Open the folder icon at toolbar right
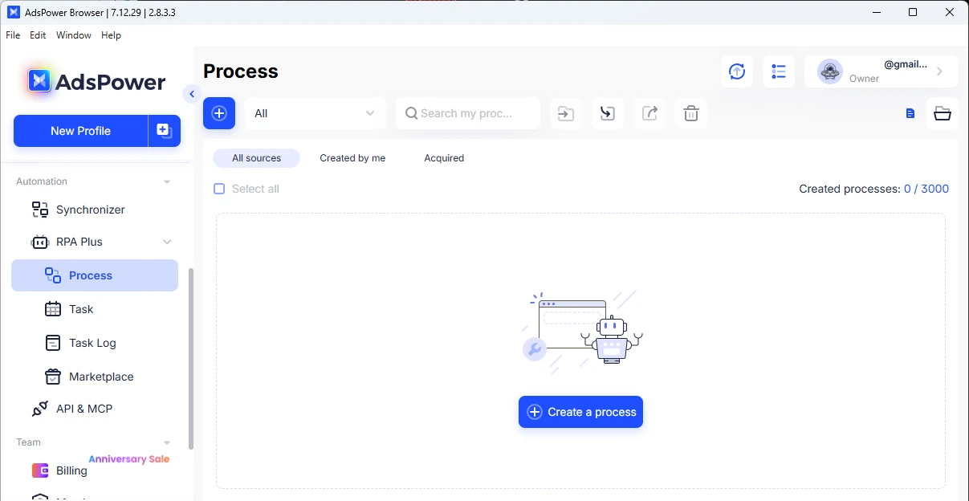Image resolution: width=969 pixels, height=501 pixels. coord(943,113)
